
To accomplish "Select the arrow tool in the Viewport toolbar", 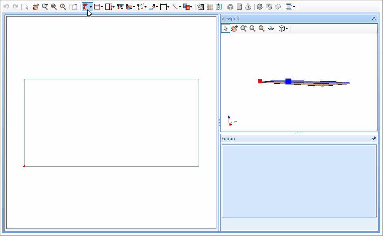I will [x=225, y=28].
